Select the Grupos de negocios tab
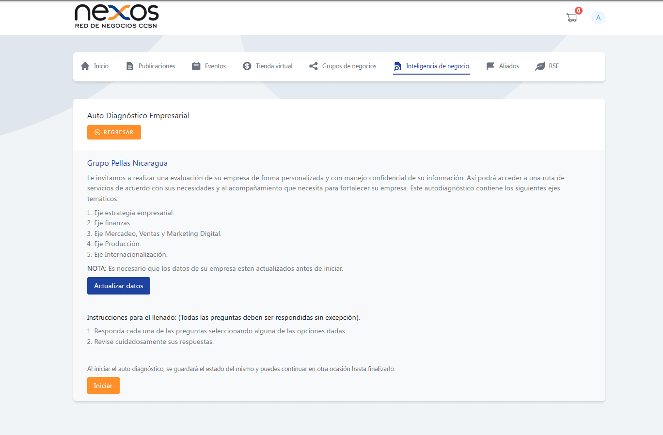663x435 pixels. [x=343, y=66]
